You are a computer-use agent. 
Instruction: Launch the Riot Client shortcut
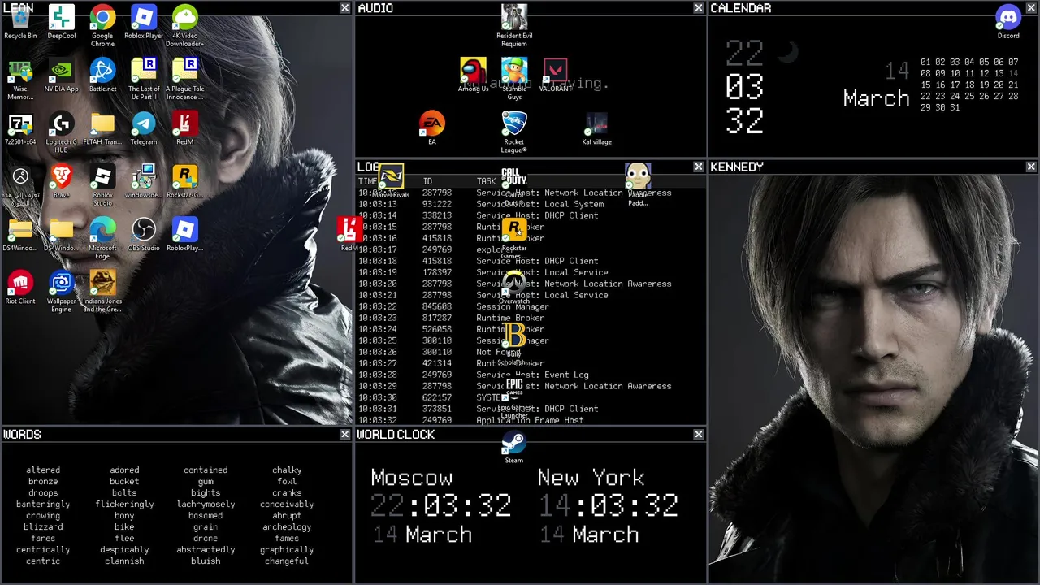(x=20, y=288)
